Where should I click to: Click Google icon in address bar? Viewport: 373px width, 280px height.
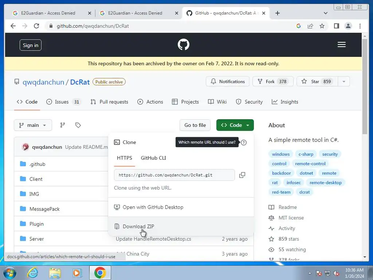(299, 26)
